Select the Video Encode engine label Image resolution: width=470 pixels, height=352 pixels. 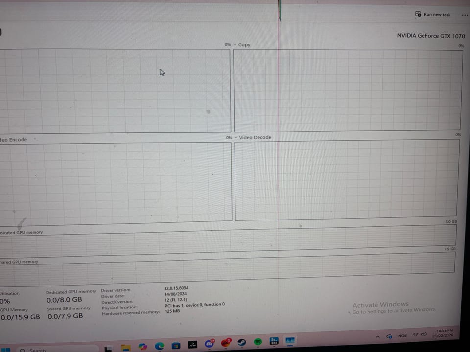(x=14, y=140)
